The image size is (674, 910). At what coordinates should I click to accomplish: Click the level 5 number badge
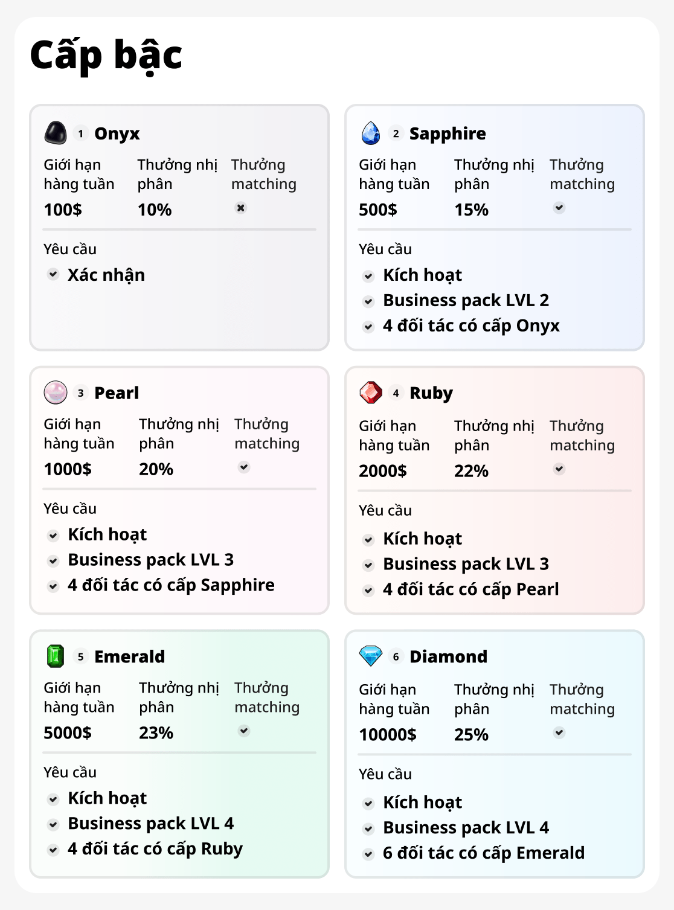pos(80,656)
